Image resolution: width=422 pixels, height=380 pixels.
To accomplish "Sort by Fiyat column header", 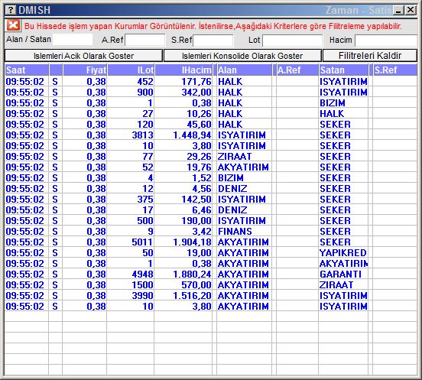I will [x=85, y=70].
